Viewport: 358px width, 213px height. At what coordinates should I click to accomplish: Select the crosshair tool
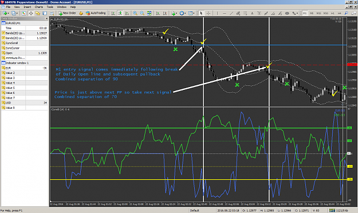point(208,13)
